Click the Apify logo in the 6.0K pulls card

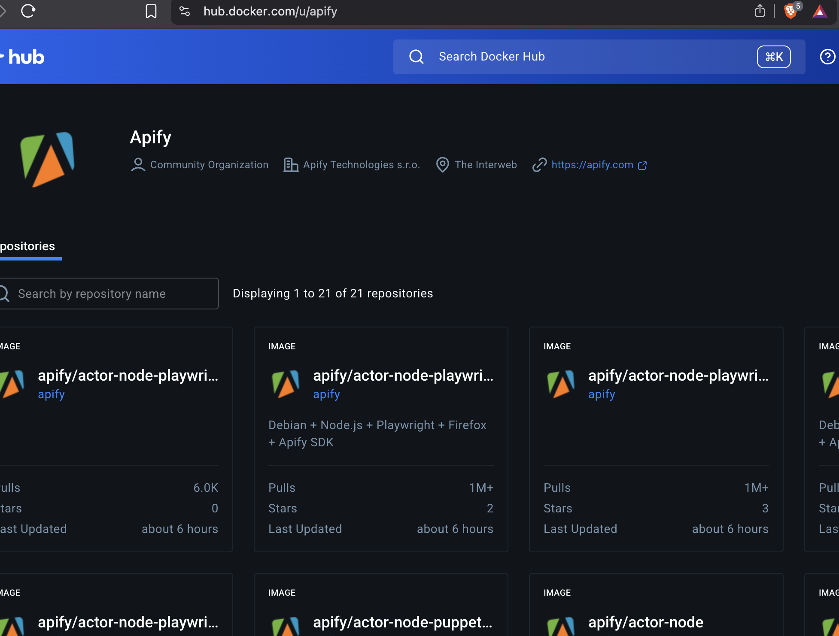point(12,384)
